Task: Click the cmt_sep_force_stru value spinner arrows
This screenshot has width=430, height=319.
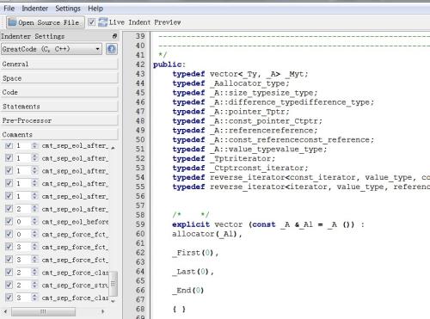Action: (34, 285)
